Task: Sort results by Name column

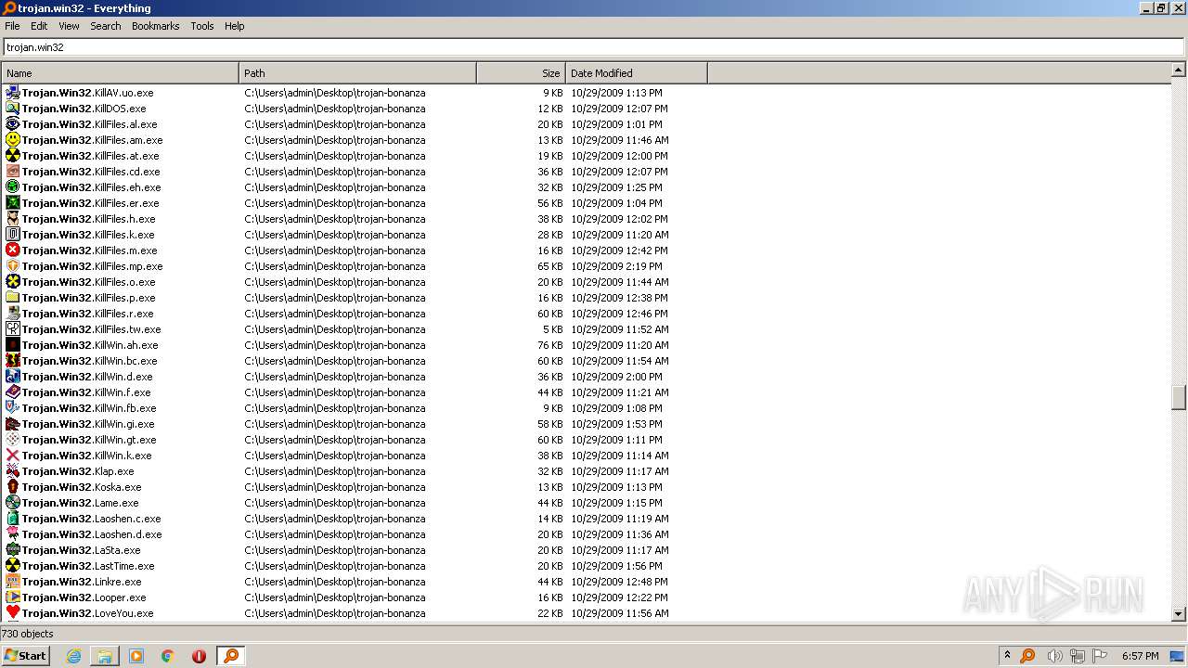Action: [120, 73]
